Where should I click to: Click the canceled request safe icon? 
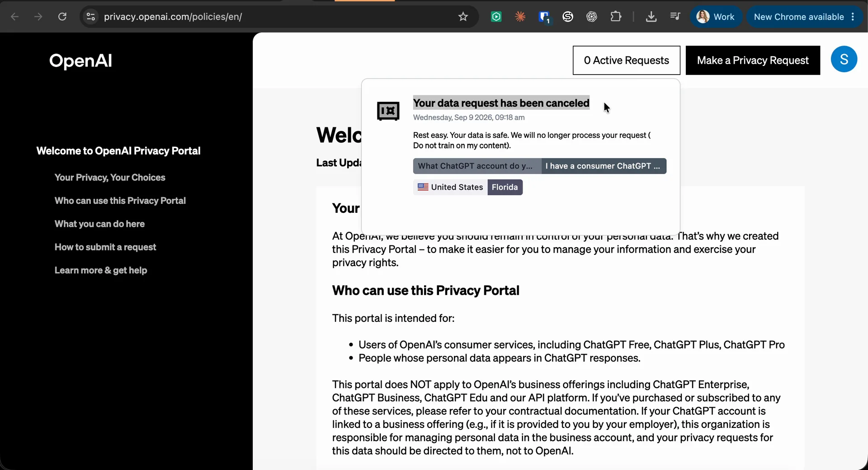point(388,111)
